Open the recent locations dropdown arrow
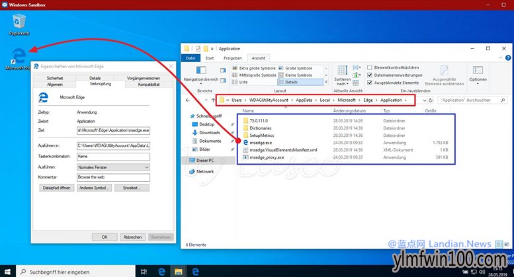514x277 pixels. [206, 100]
